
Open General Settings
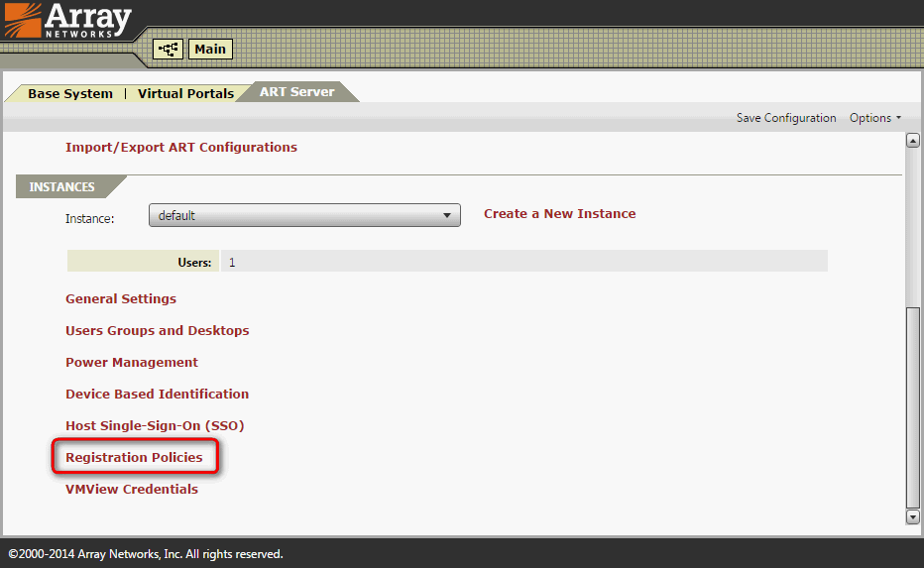(121, 298)
